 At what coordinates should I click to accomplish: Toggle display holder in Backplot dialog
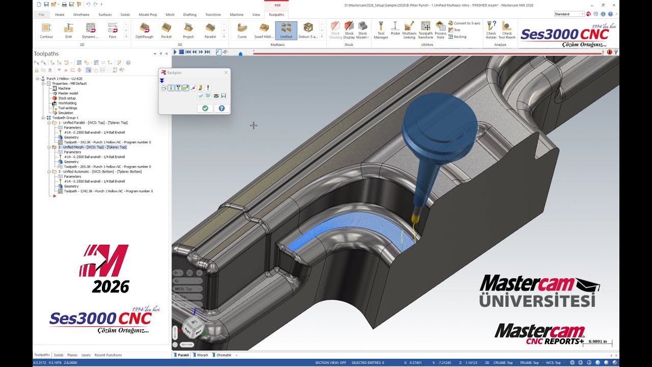(178, 88)
